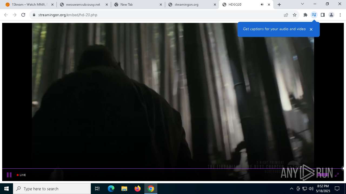This screenshot has height=194, width=346.
Task: Open the Extensions puzzle icon
Action: click(305, 15)
